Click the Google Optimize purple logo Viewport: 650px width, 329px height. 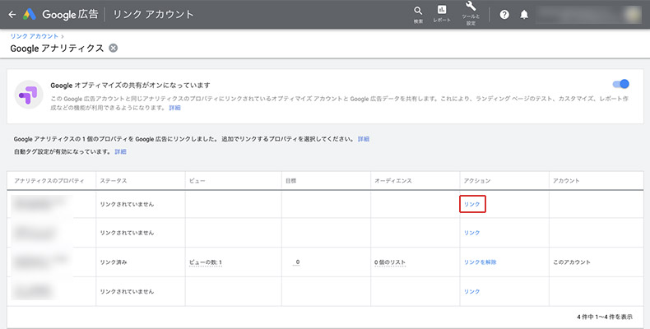coord(29,95)
